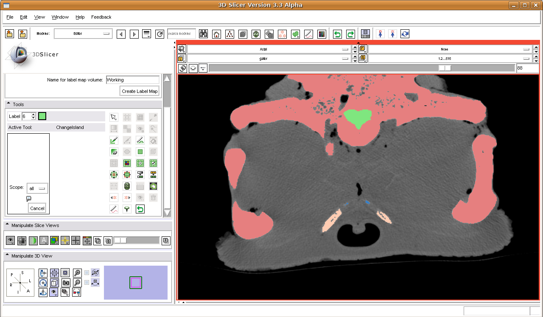The height and width of the screenshot is (317, 543).
Task: Select the green Eraser label tool
Action: click(114, 151)
